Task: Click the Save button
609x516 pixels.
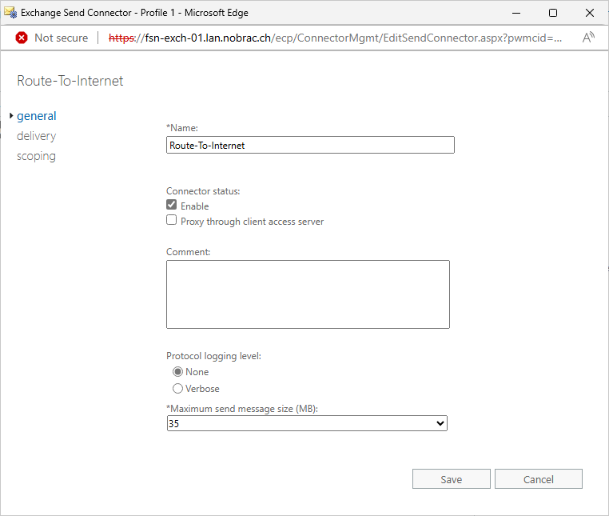Action: [452, 479]
